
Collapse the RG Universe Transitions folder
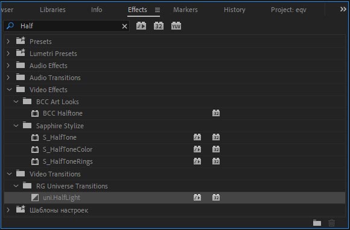pyautogui.click(x=16, y=186)
